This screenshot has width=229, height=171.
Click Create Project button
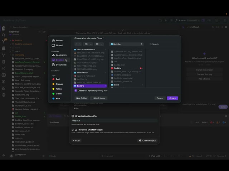[x=147, y=140]
